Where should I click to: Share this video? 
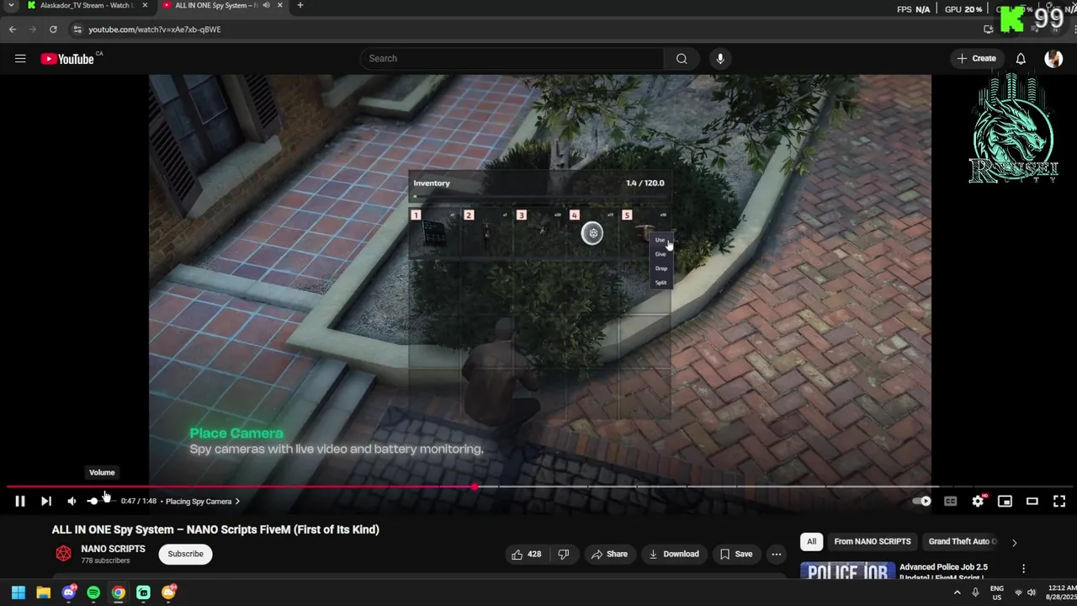tap(609, 554)
